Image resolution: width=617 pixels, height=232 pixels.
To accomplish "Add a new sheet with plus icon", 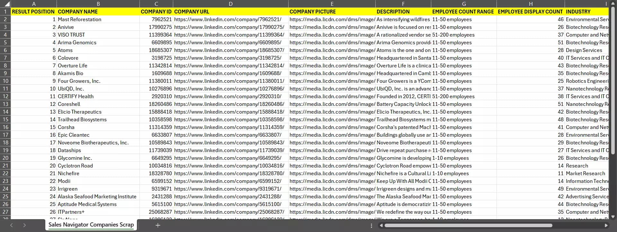I will click(158, 225).
